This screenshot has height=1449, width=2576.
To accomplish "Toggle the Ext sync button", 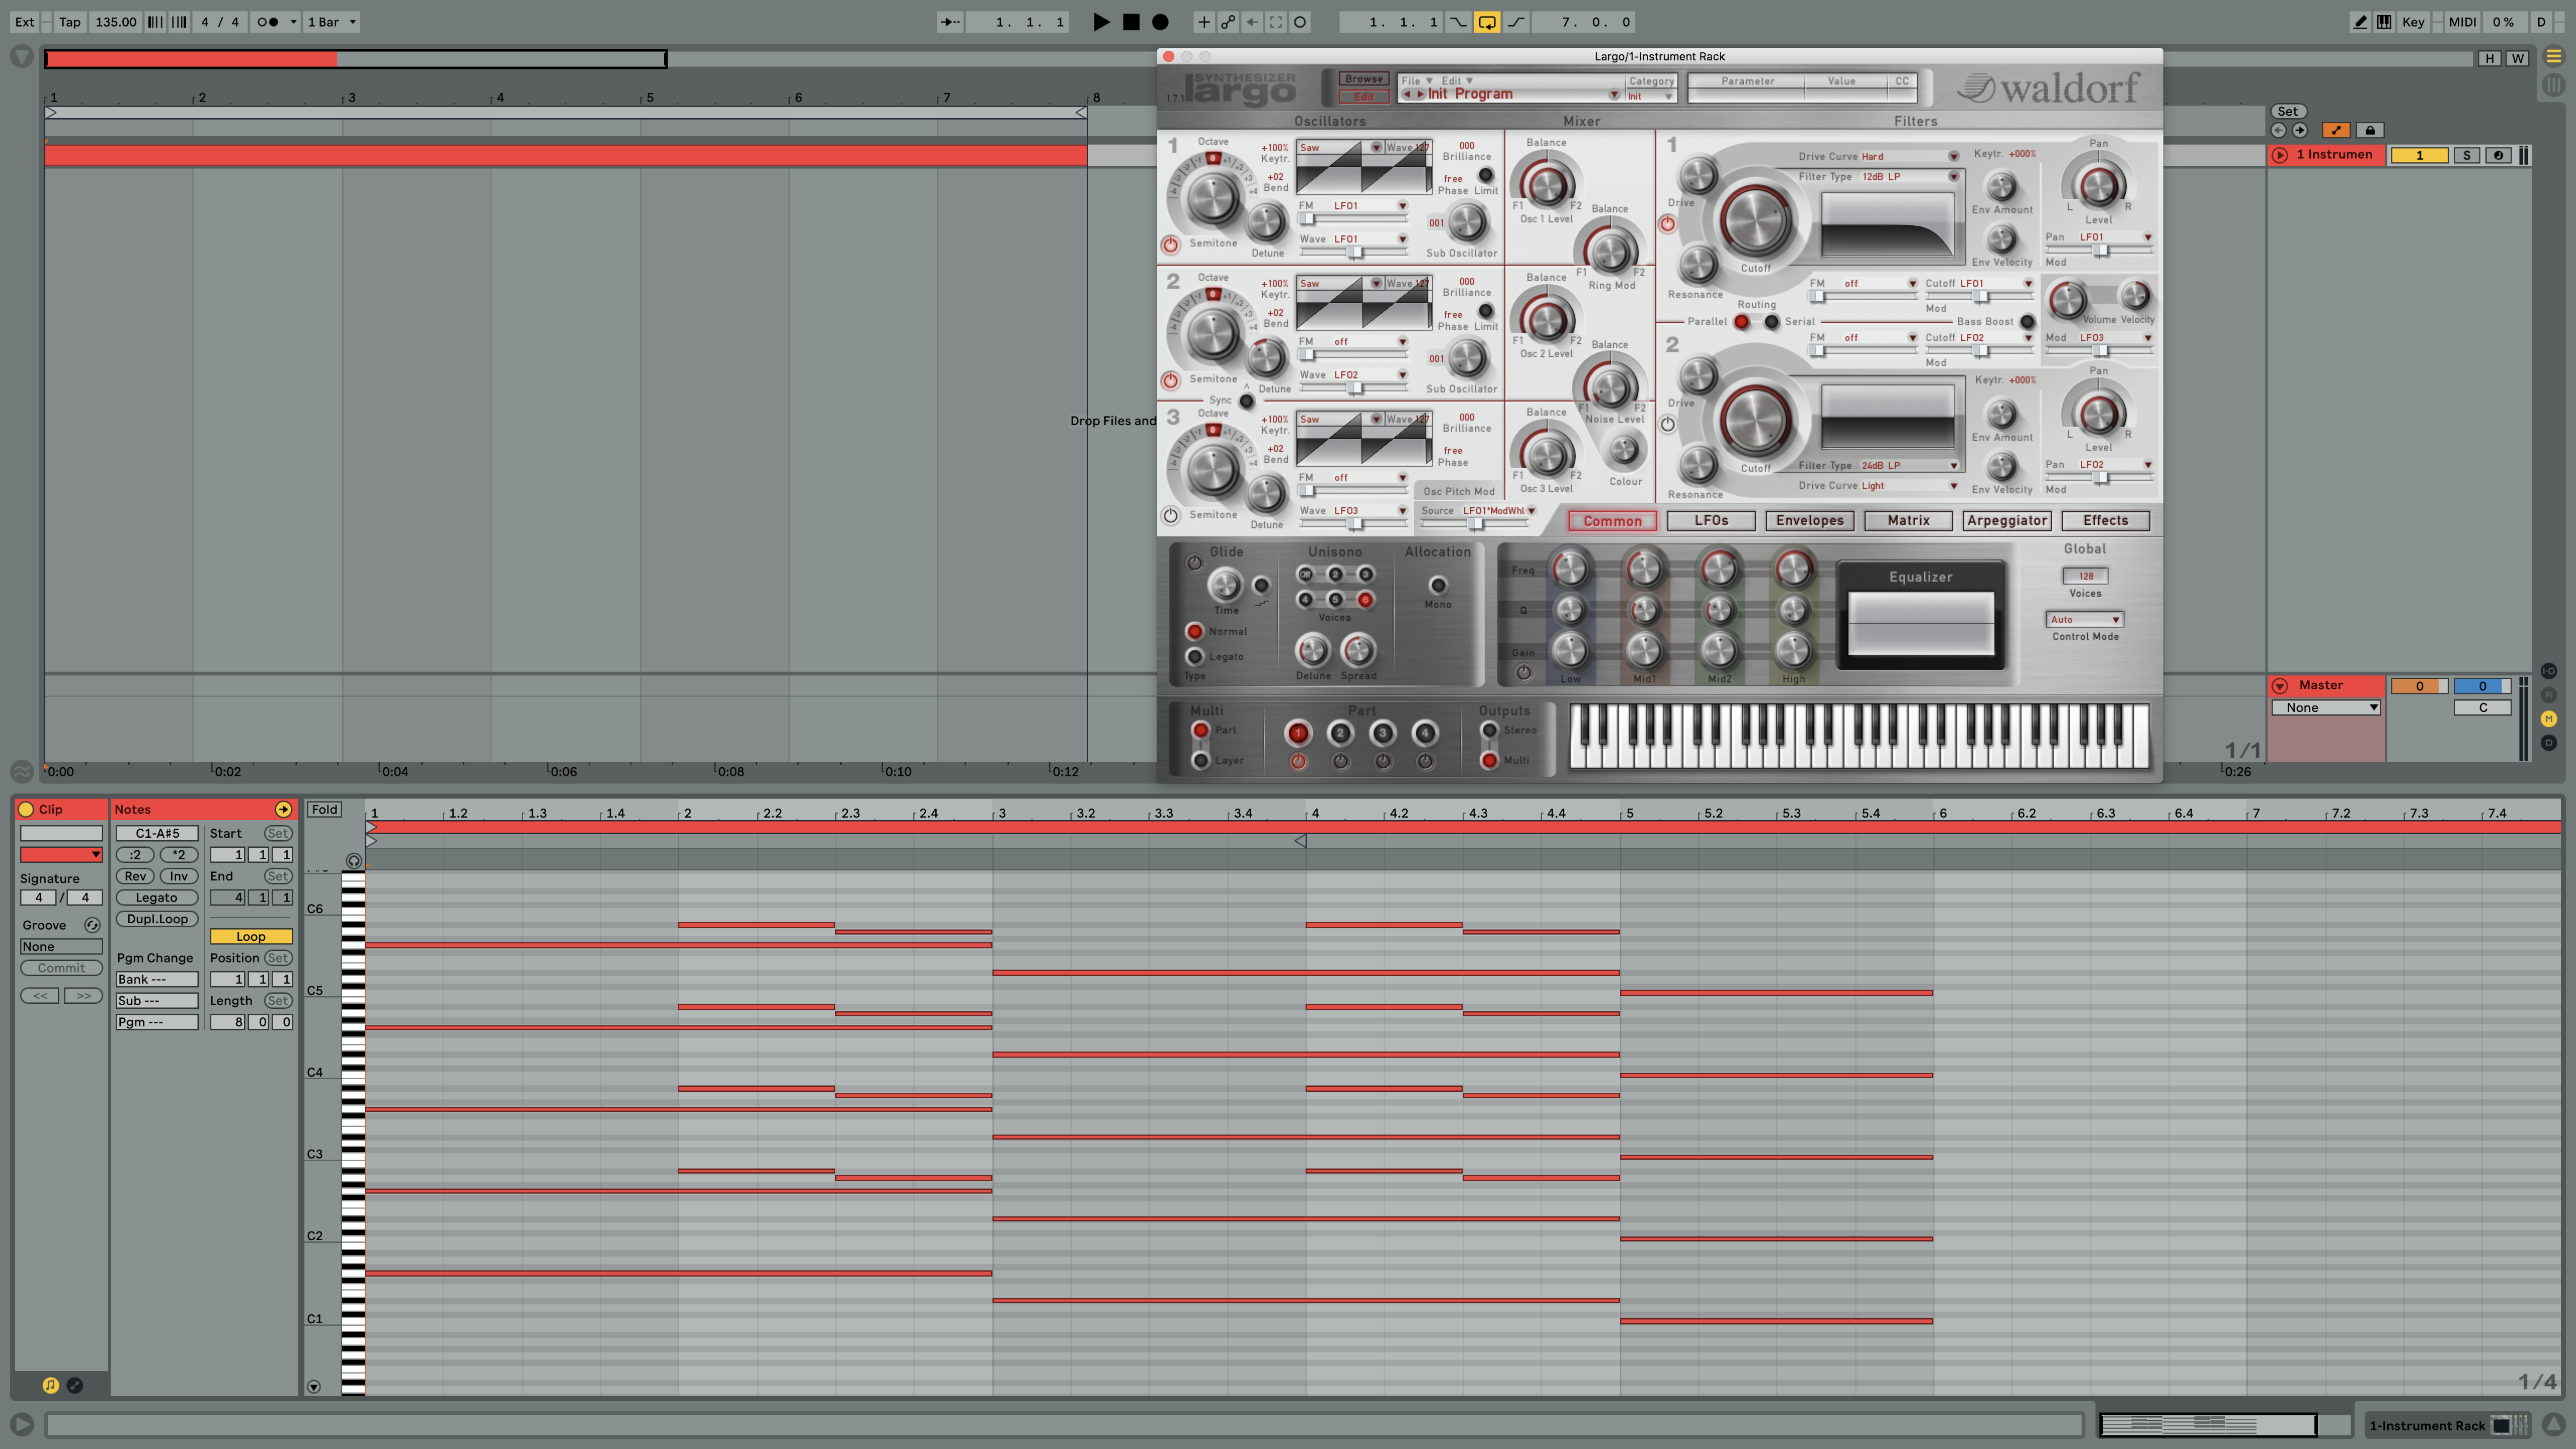I will tap(24, 22).
